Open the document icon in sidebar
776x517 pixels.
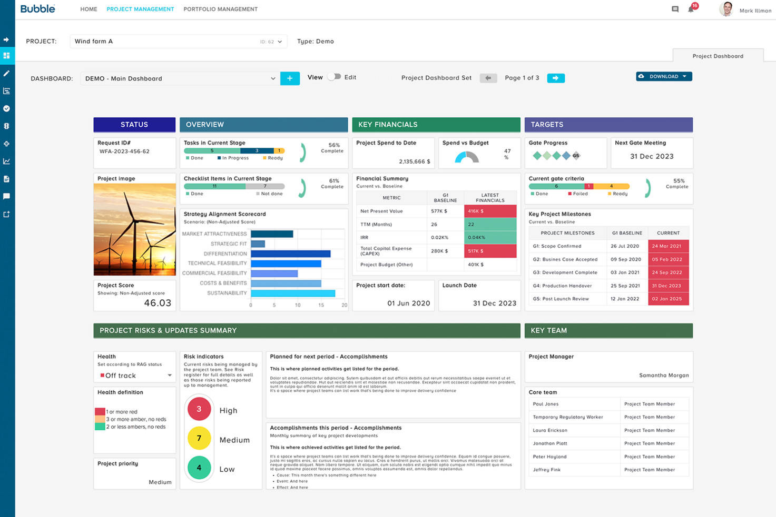(6, 179)
